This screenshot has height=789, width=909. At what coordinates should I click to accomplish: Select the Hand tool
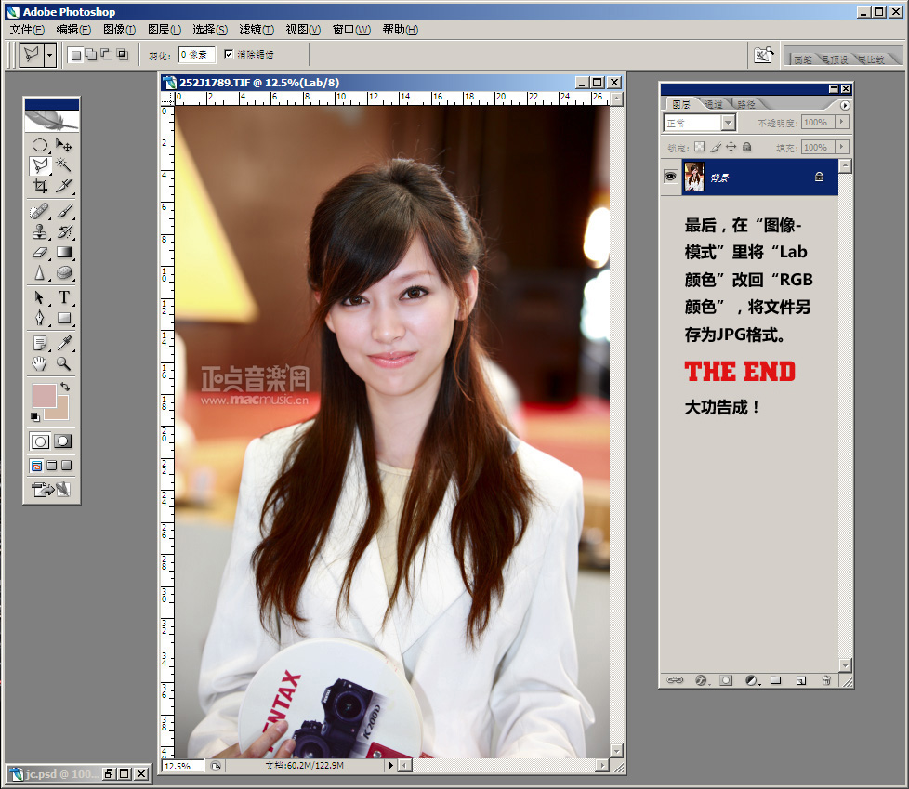(x=40, y=363)
